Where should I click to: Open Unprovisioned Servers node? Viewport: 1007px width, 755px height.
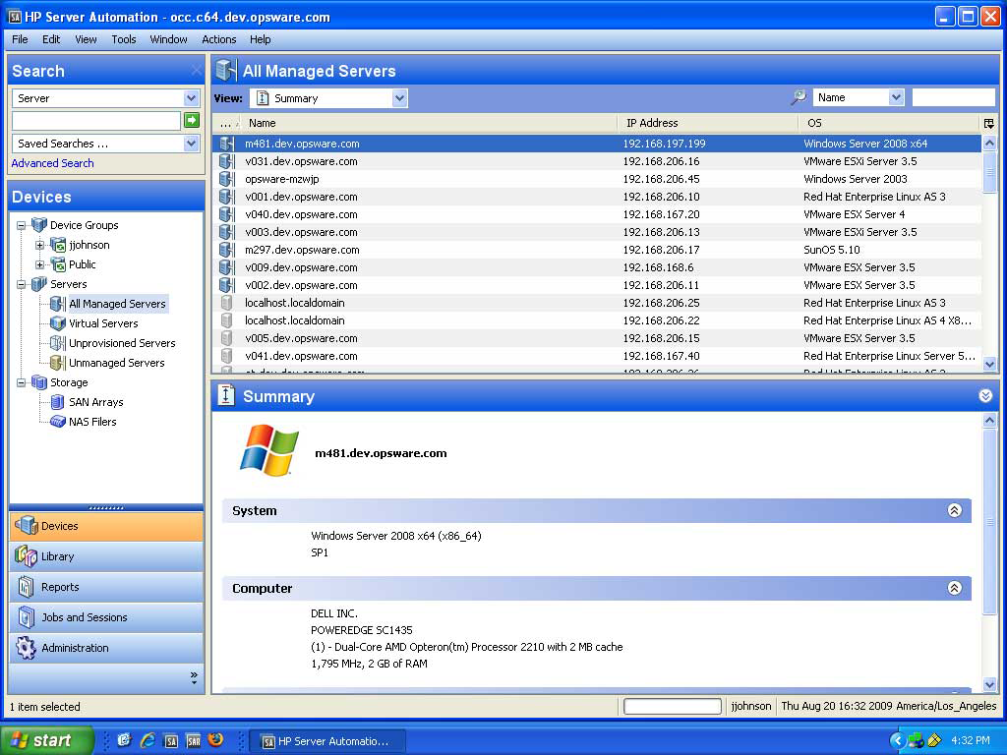click(x=121, y=343)
